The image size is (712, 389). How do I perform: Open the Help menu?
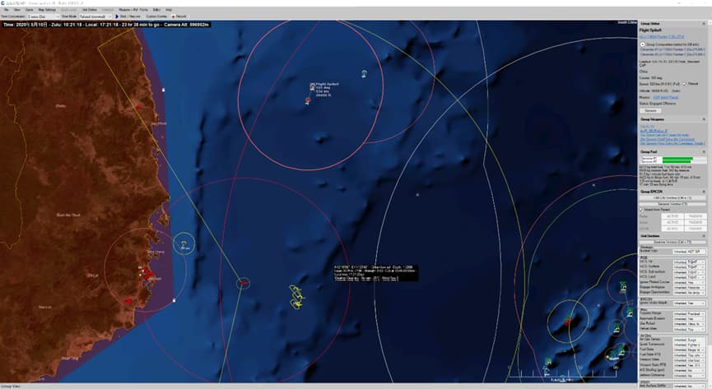click(169, 10)
